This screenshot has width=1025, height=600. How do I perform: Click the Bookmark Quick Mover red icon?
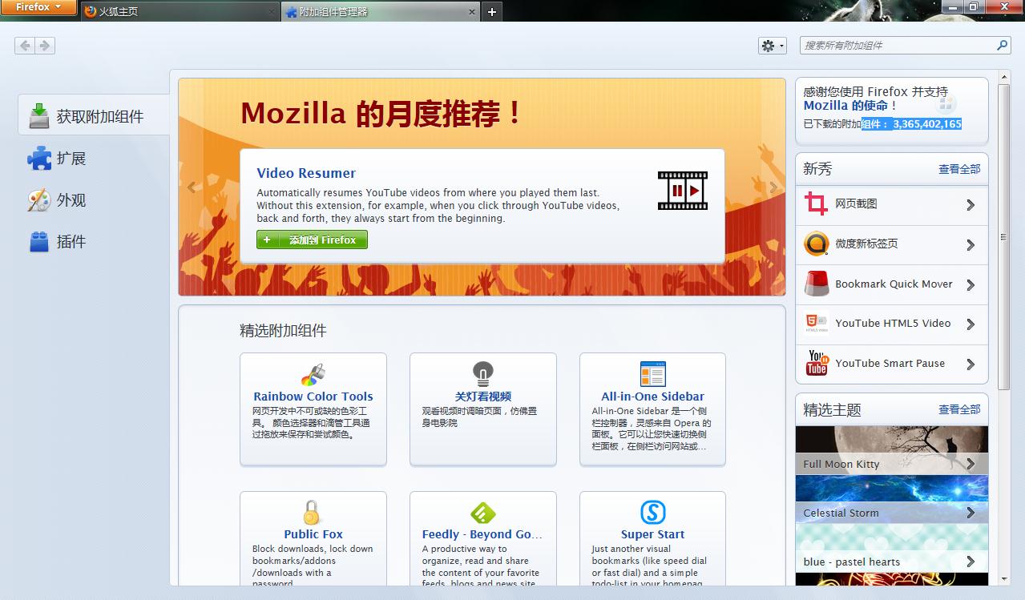(817, 284)
